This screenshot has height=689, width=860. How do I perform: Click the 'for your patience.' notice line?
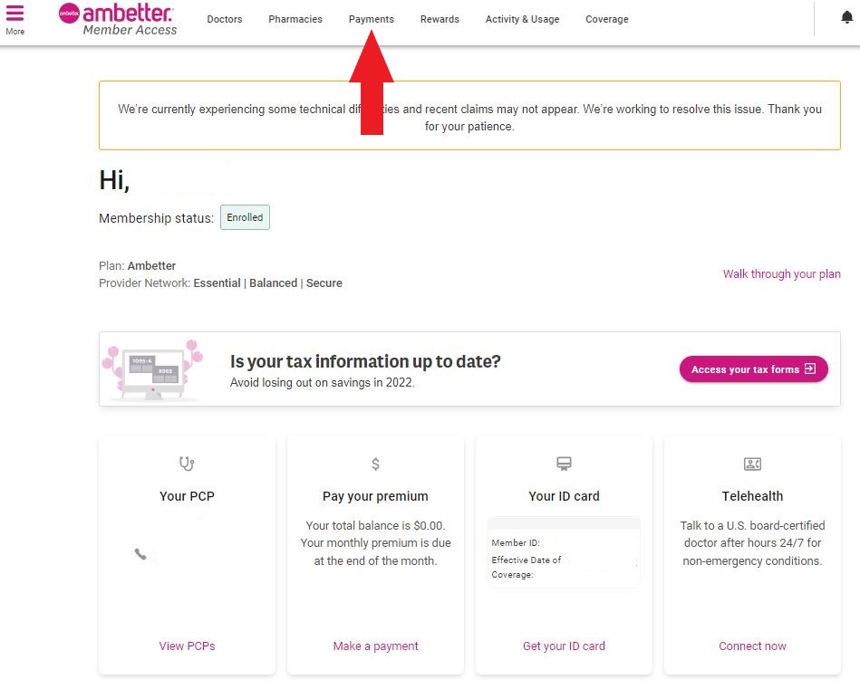(x=469, y=127)
